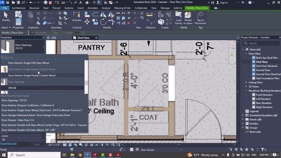Collapse the Floor Plans tree node

click(246, 54)
